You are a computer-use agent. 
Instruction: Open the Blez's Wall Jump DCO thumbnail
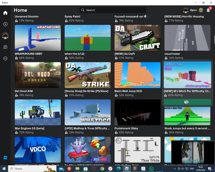tap(138, 75)
